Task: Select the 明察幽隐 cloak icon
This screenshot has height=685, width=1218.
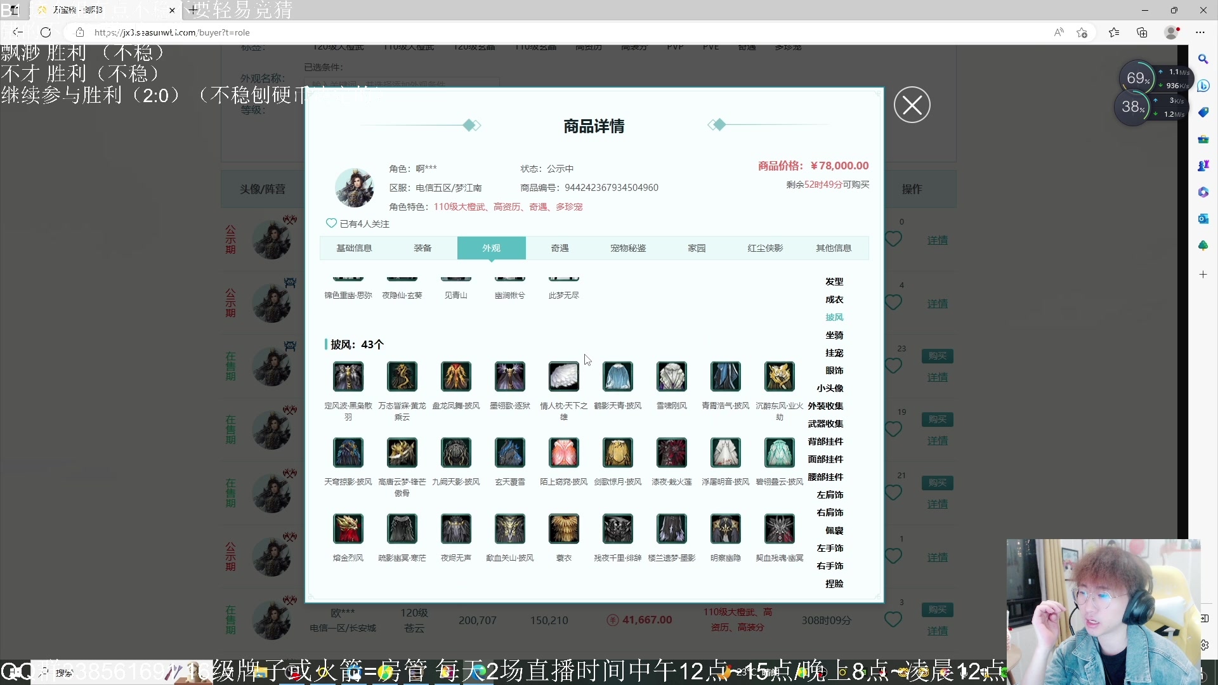Action: click(x=726, y=529)
